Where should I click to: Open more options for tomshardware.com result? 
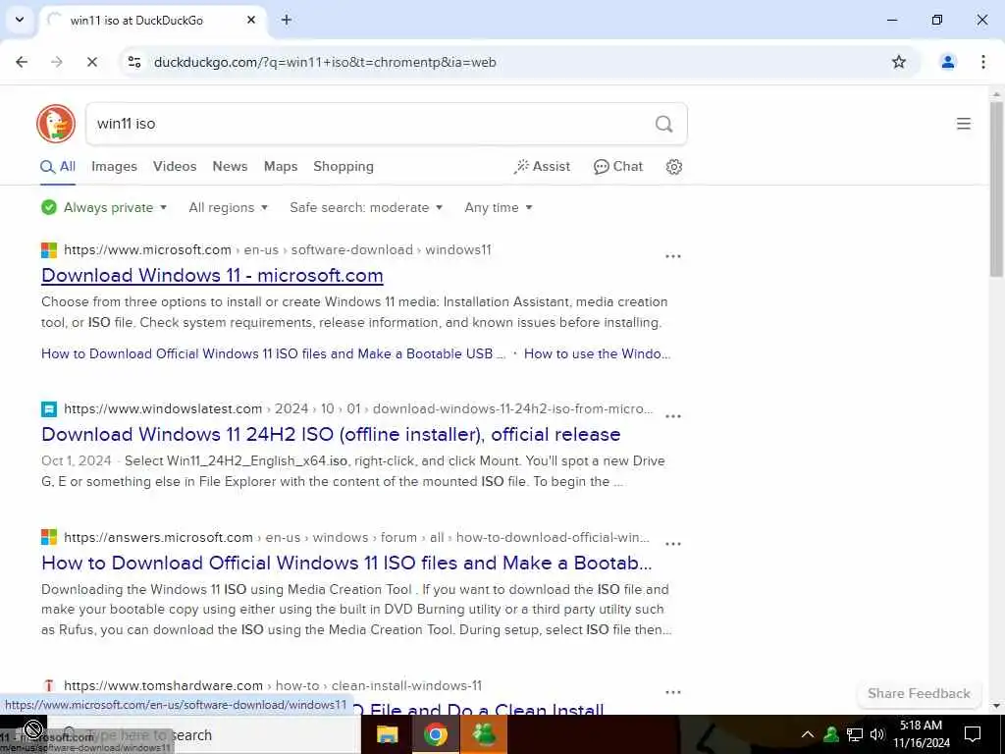pos(673,692)
